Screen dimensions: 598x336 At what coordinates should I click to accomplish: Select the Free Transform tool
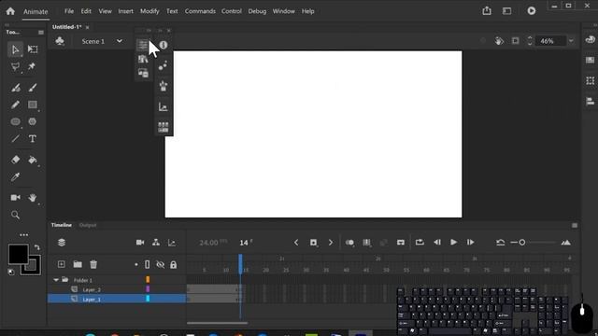[x=33, y=49]
